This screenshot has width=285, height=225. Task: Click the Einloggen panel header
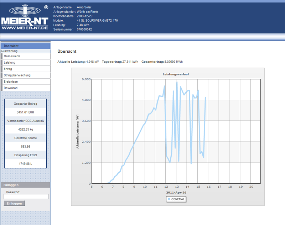25,185
